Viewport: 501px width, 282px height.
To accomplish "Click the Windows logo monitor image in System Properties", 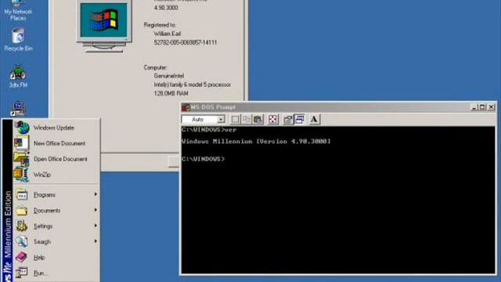I will (104, 25).
